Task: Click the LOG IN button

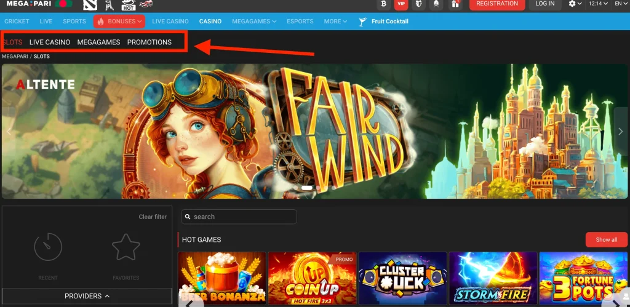Action: [545, 4]
